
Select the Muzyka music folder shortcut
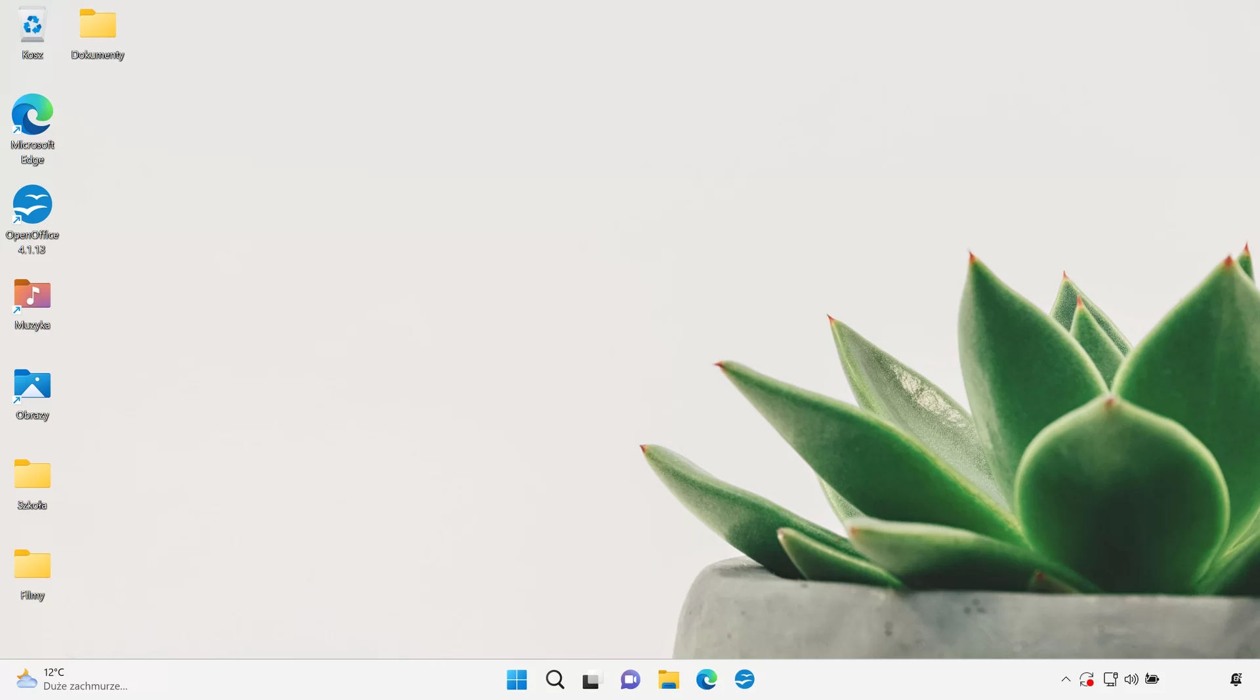[32, 305]
